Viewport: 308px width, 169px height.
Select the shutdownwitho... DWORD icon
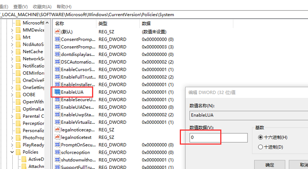click(x=57, y=160)
